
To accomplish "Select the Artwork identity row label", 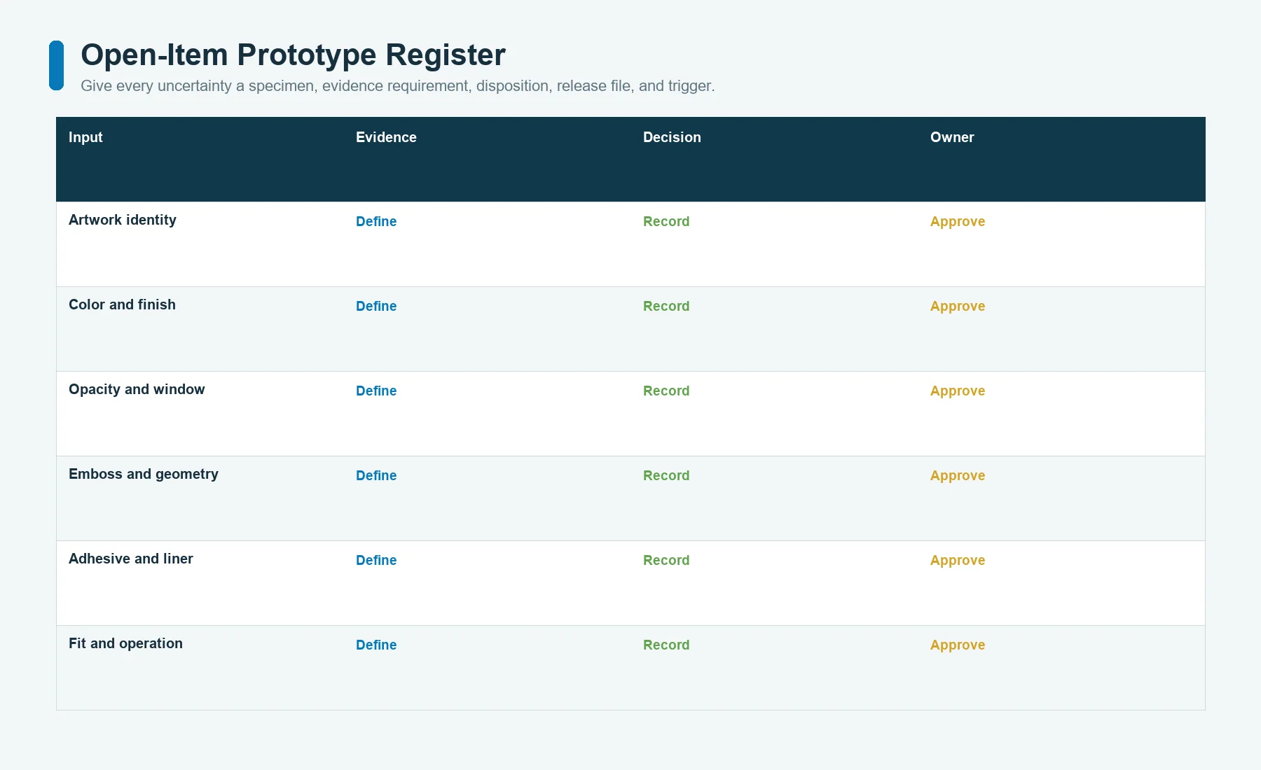I will 123,220.
